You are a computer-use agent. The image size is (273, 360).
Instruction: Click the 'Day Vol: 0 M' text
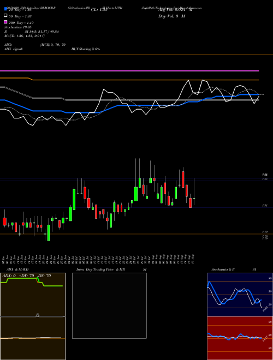tap(171, 16)
